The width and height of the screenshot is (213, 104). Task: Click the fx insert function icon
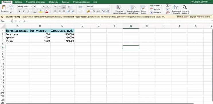coord(24,21)
